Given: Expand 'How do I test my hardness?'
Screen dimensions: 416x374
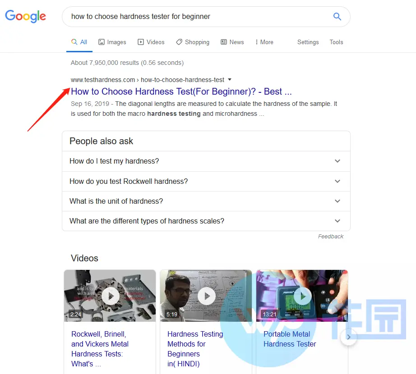Looking at the screenshot, I should [x=206, y=161].
